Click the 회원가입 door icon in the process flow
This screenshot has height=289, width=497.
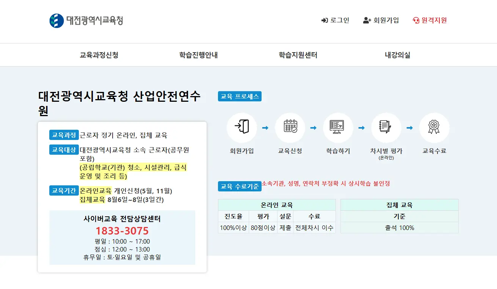[241, 127]
